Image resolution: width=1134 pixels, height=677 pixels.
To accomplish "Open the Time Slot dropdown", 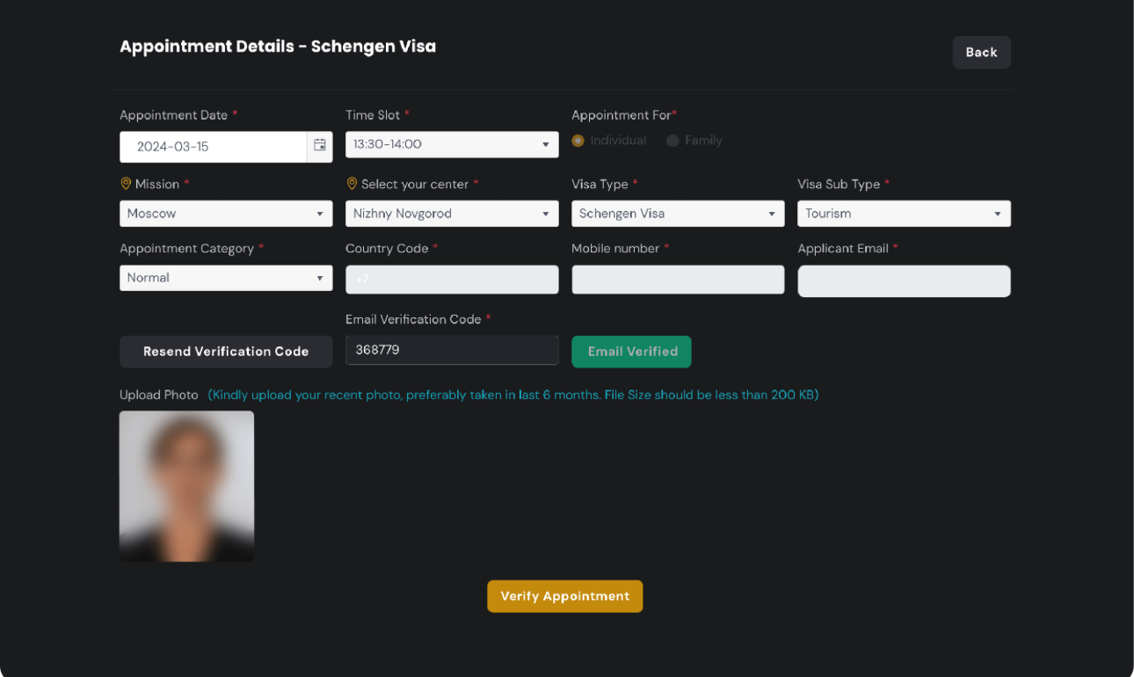I will pos(452,144).
